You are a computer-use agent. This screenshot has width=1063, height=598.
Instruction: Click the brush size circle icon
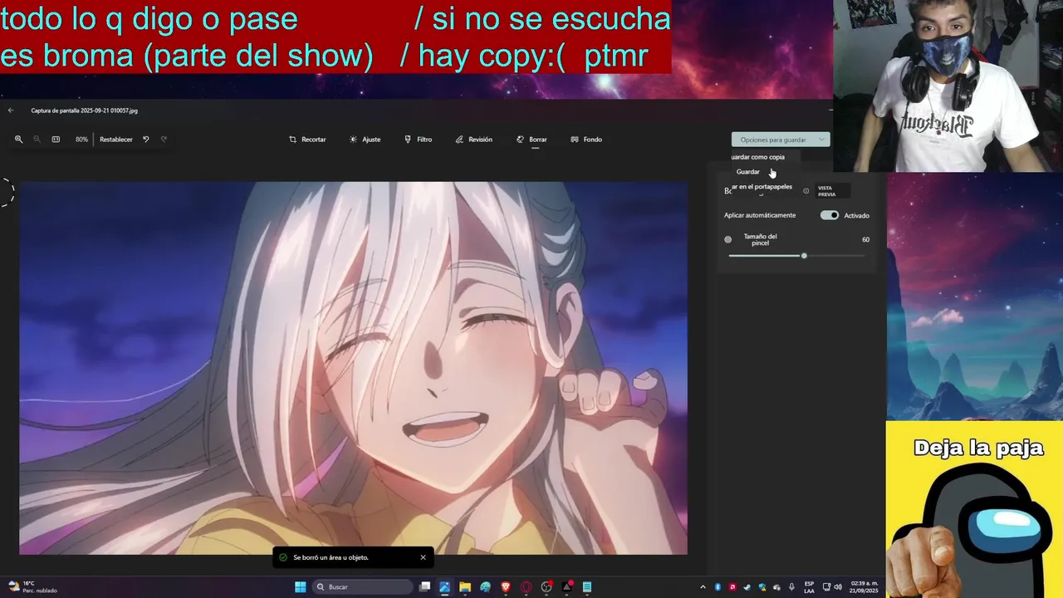click(x=728, y=240)
